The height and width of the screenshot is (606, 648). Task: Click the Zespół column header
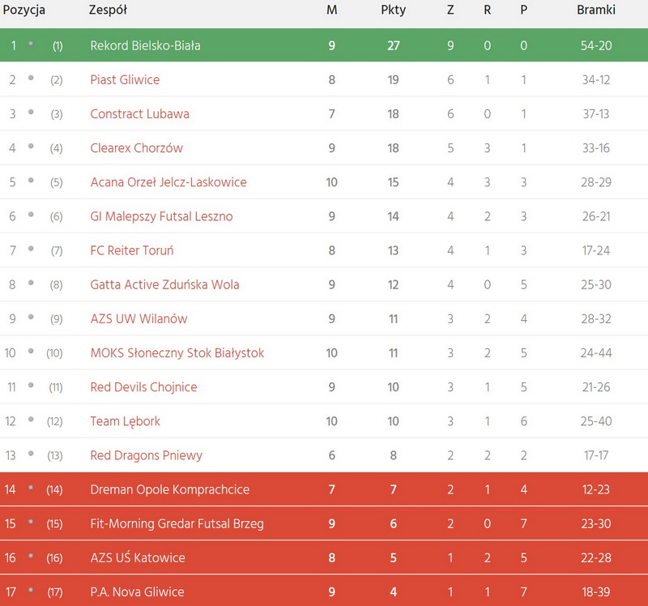click(x=108, y=11)
